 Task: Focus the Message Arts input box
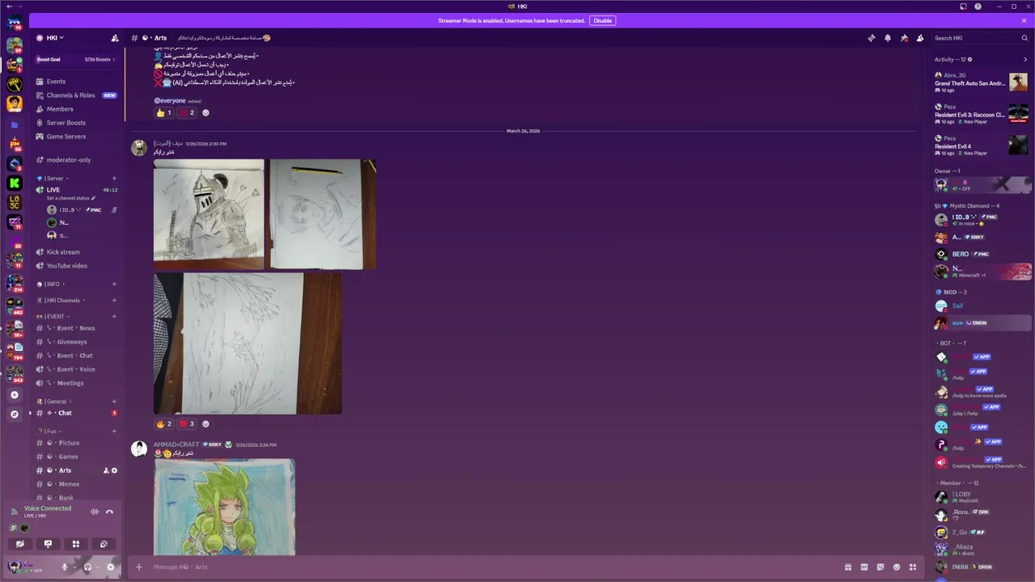click(493, 567)
